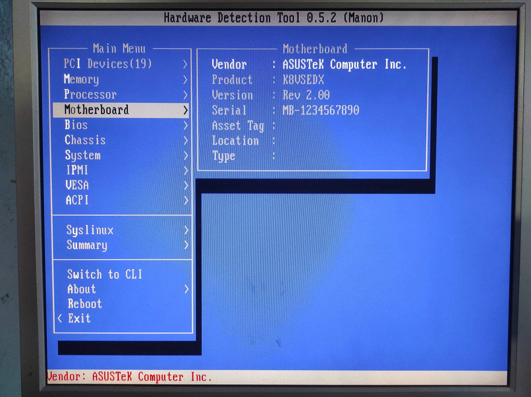Click the Version value Rev 2.00

(306, 95)
